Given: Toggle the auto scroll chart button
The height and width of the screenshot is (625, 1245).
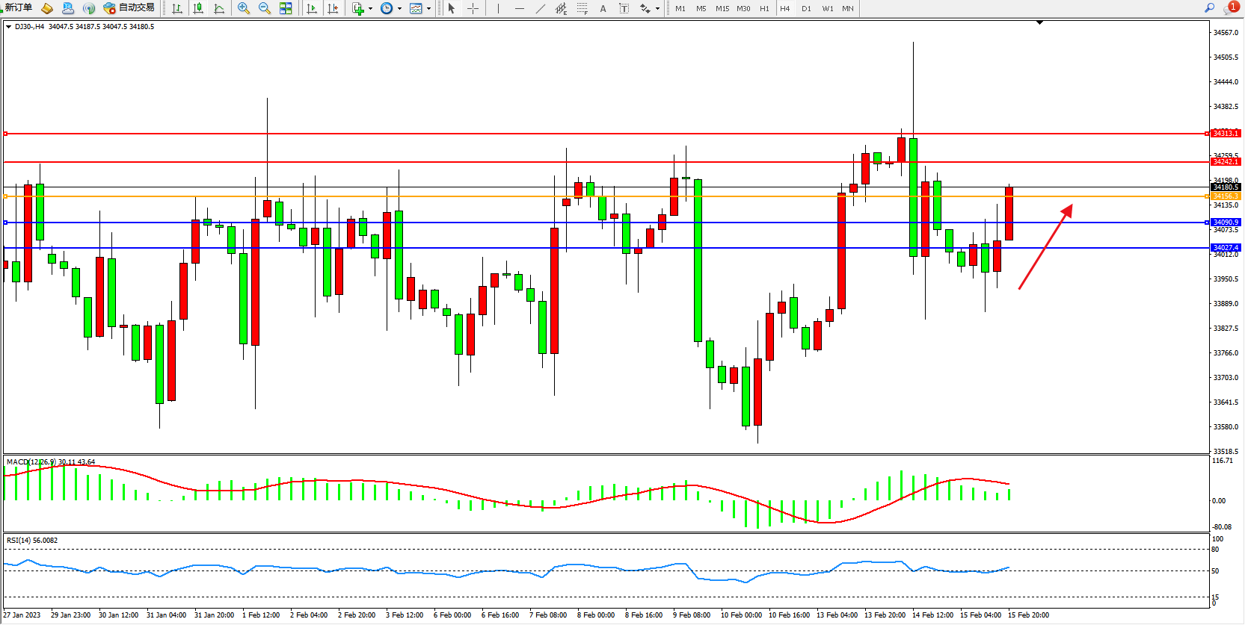Looking at the screenshot, I should [312, 8].
